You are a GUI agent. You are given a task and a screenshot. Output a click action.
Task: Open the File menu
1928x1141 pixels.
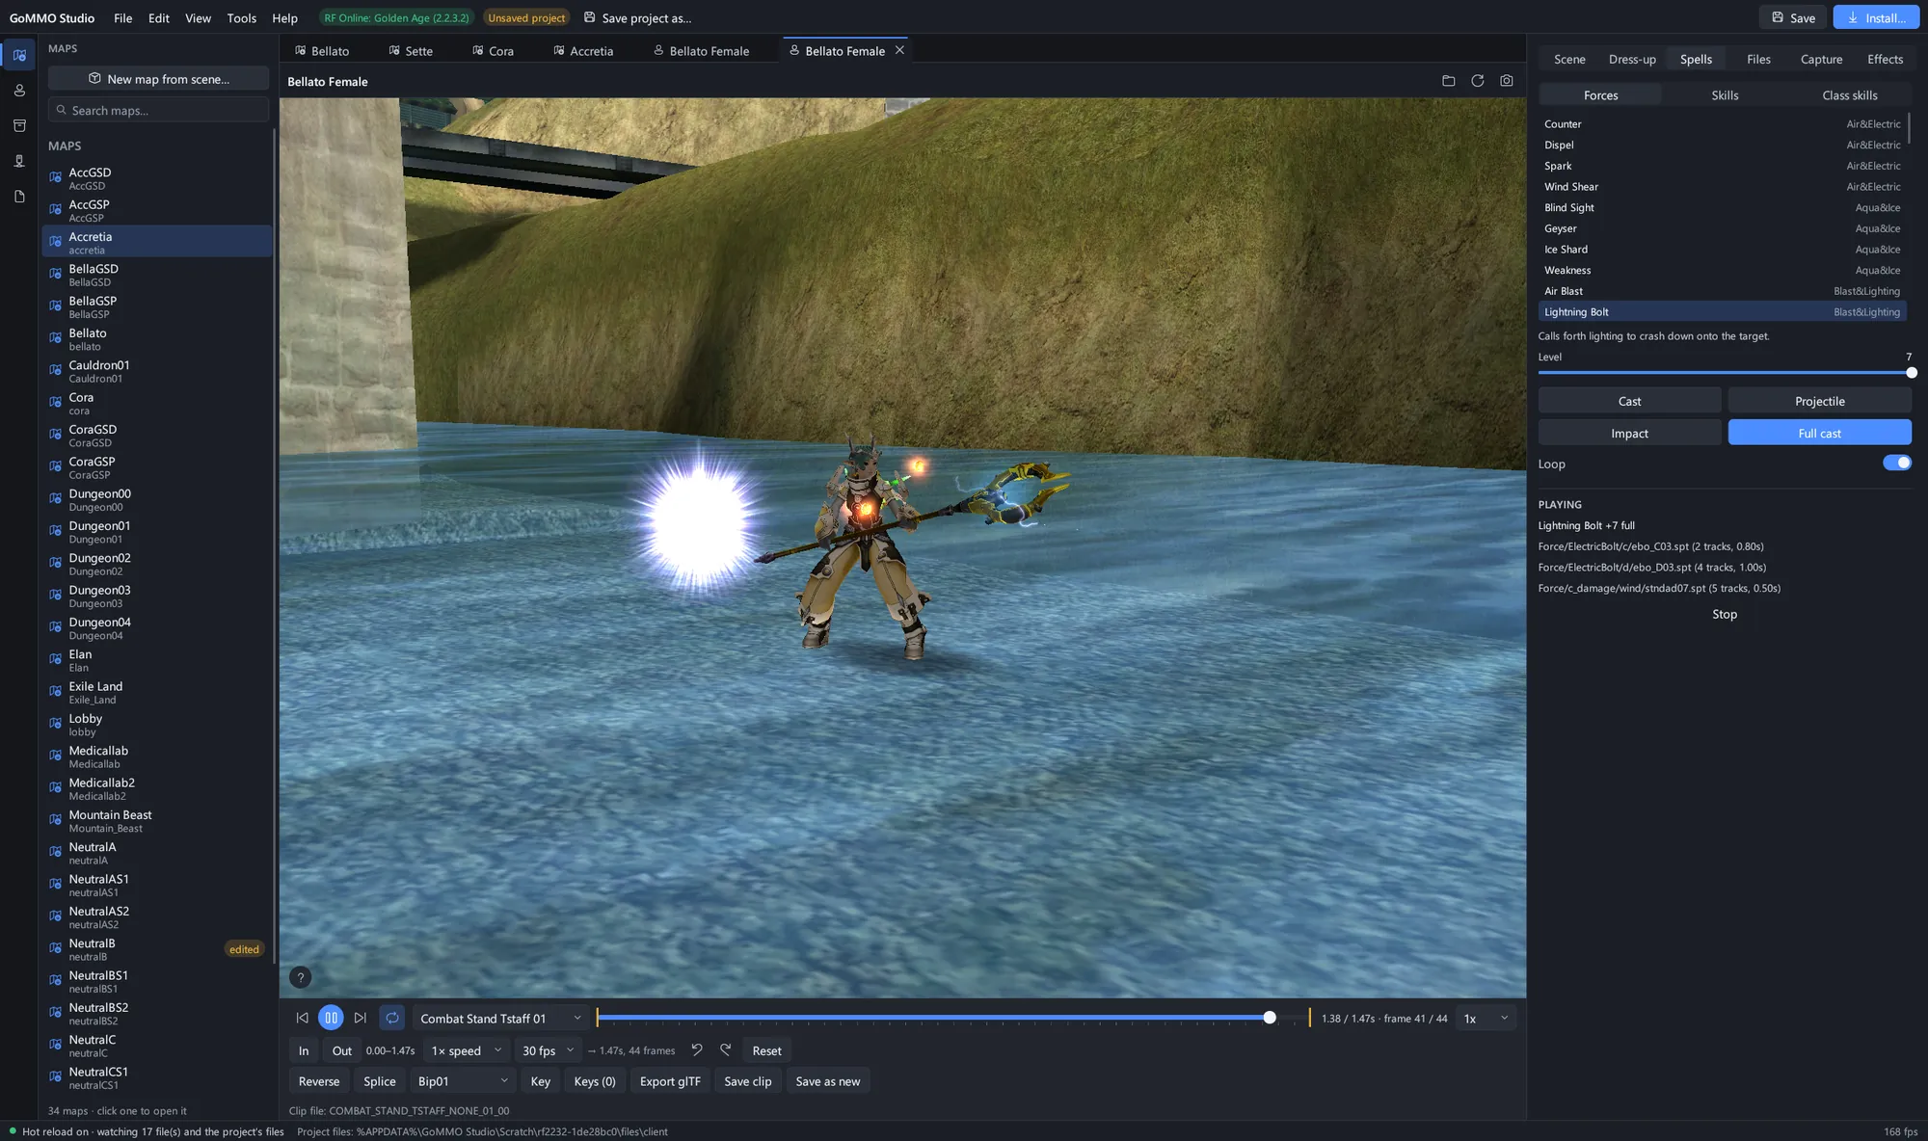[122, 17]
